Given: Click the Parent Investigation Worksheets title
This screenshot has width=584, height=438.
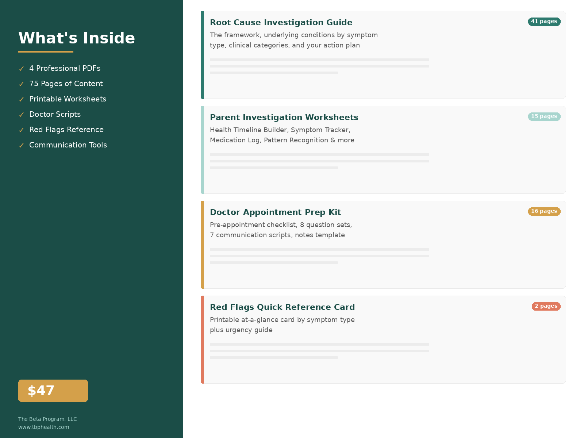Looking at the screenshot, I should pos(284,117).
